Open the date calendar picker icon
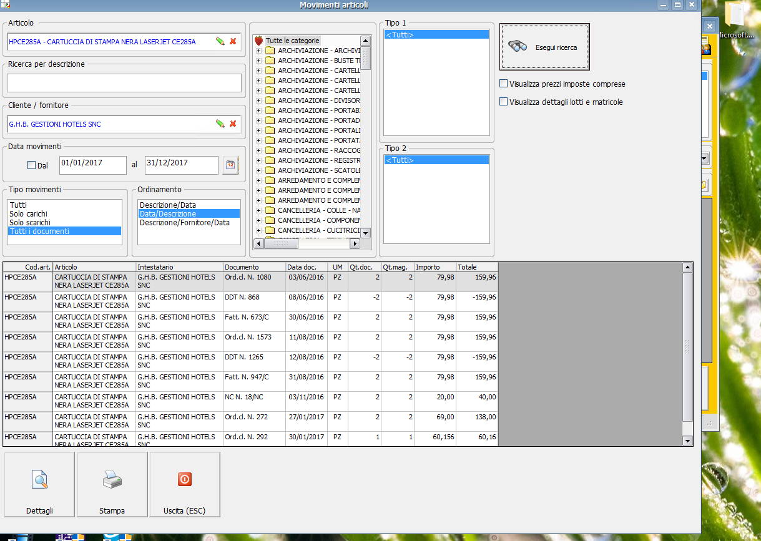Image resolution: width=761 pixels, height=541 pixels. point(230,165)
